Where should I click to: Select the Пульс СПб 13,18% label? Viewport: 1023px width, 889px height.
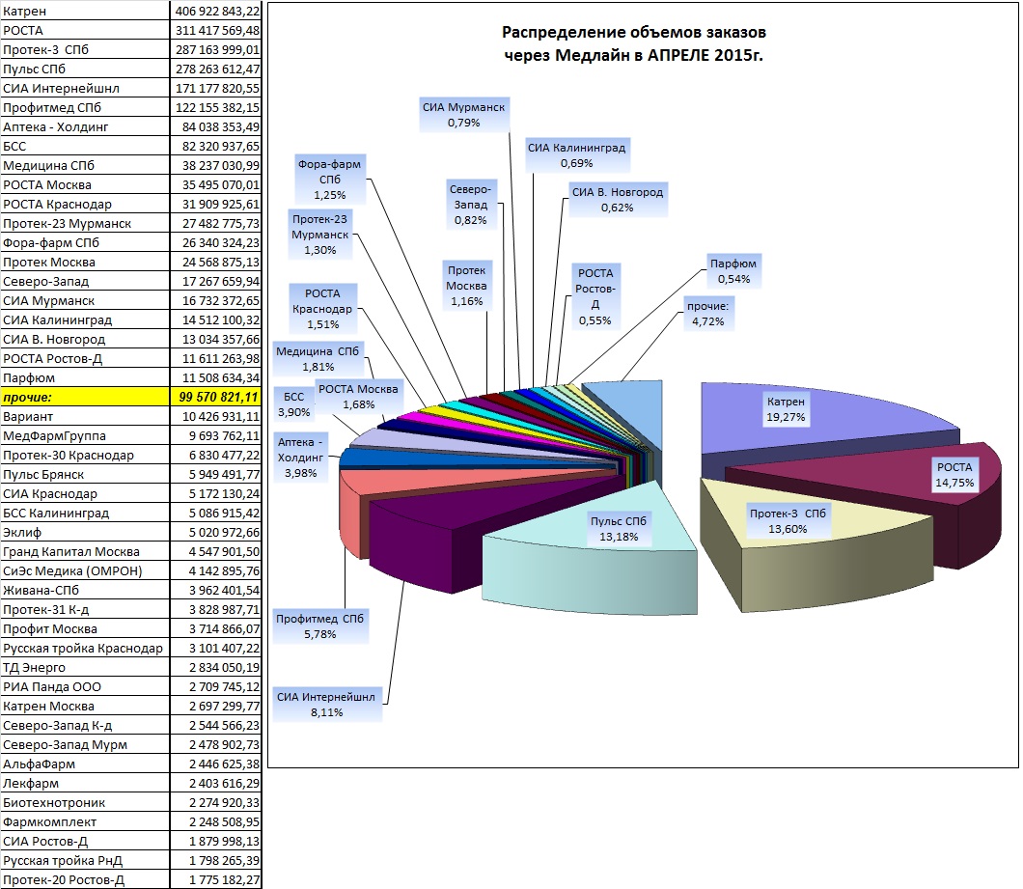(x=619, y=529)
